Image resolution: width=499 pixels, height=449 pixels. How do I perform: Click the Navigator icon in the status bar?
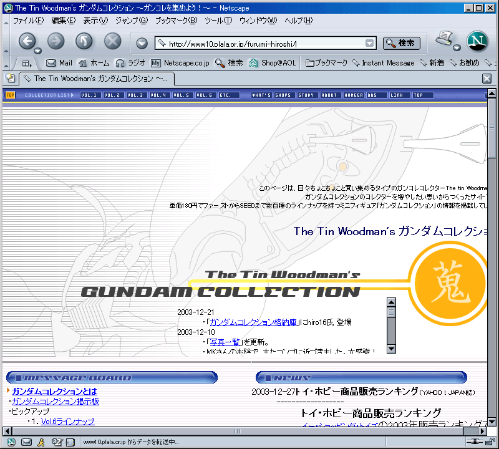click(x=11, y=442)
